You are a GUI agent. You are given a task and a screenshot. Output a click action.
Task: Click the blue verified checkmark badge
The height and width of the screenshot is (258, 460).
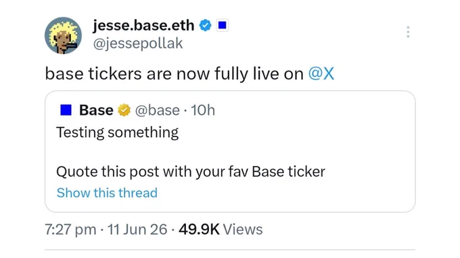206,26
